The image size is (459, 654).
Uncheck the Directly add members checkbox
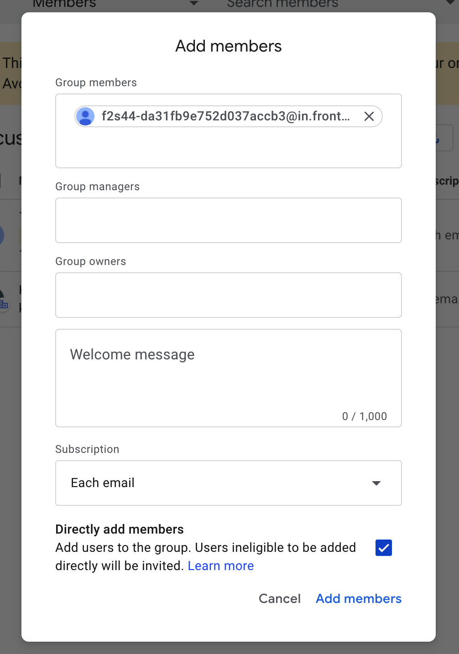(384, 548)
